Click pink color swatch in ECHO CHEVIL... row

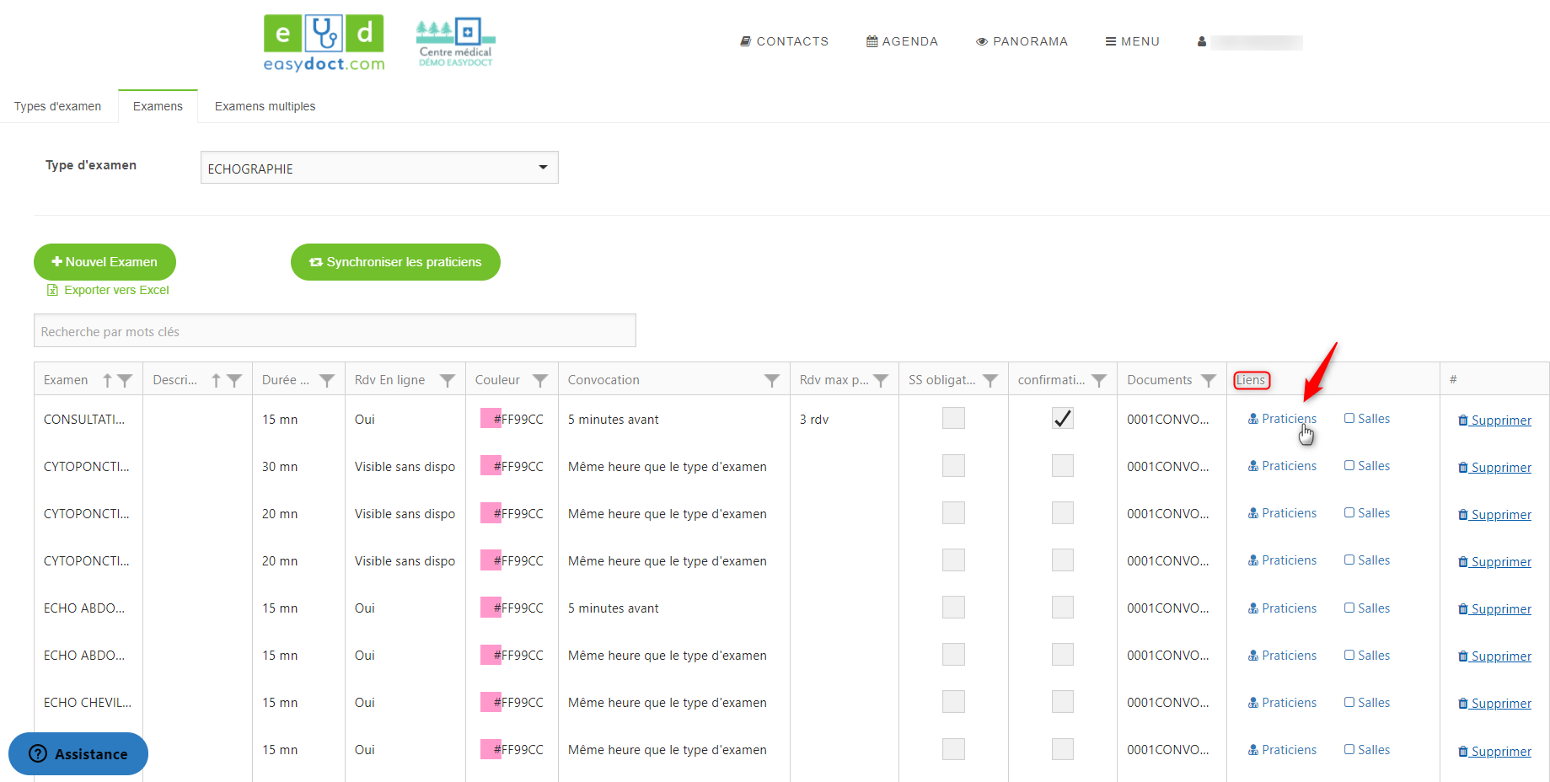click(491, 702)
